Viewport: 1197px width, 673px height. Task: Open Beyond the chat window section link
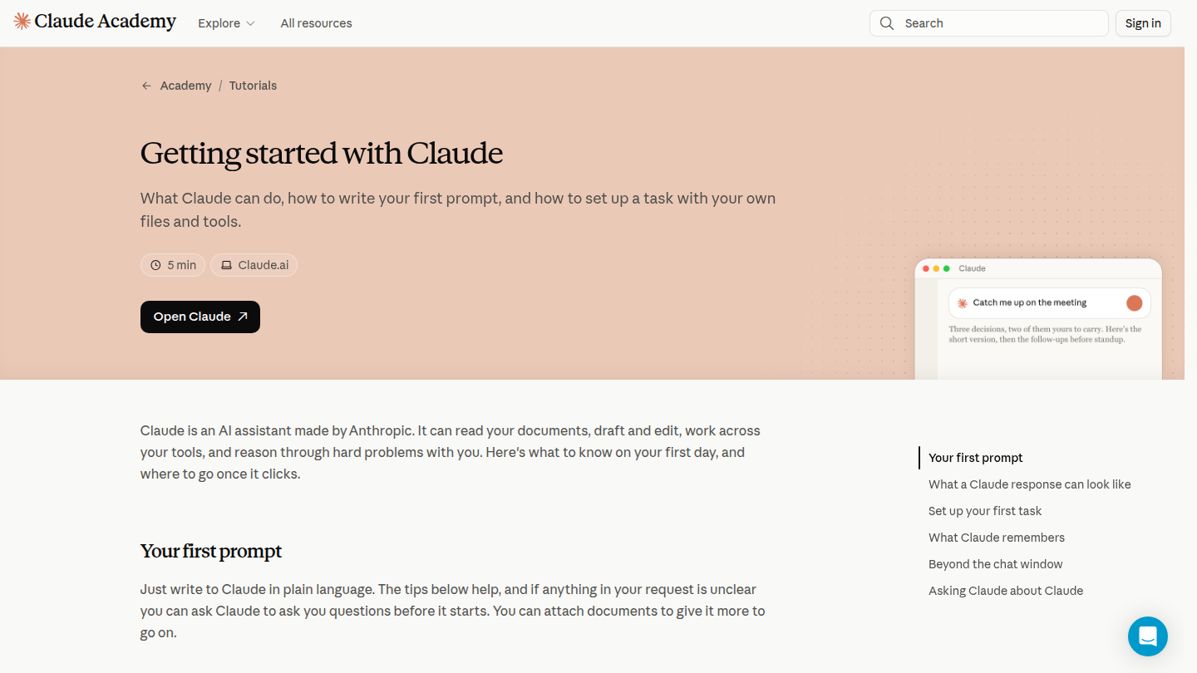995,564
